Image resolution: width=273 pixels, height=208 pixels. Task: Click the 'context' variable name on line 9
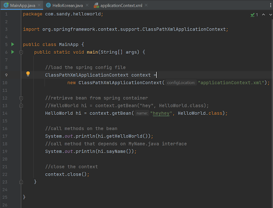[x=141, y=75]
